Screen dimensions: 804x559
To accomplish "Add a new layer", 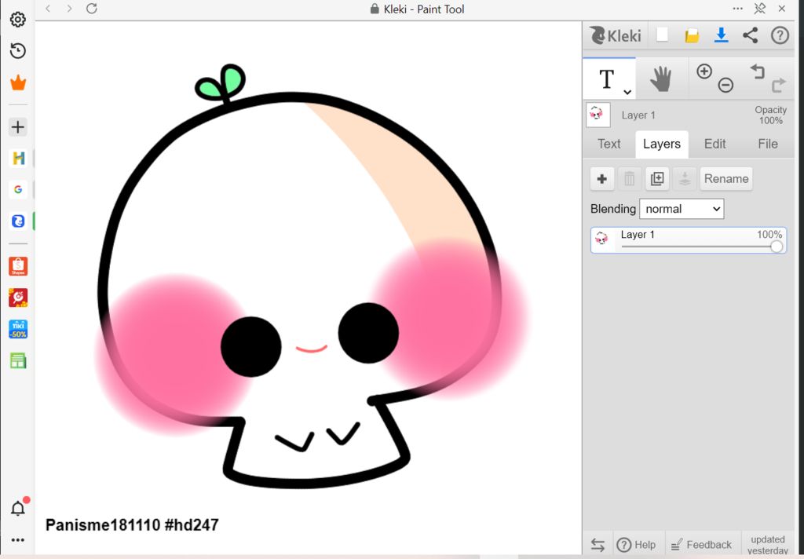I will click(602, 179).
